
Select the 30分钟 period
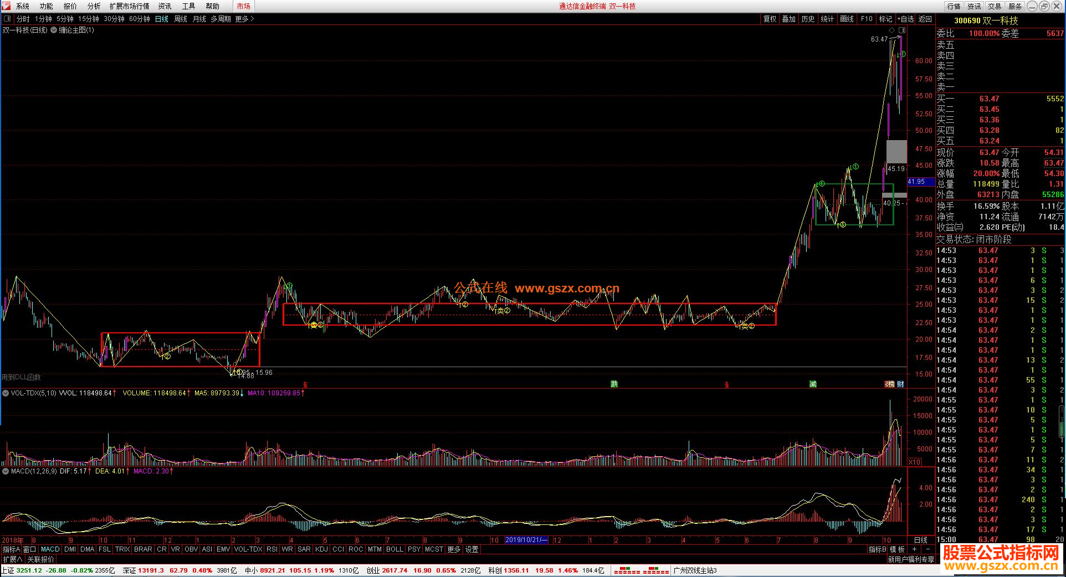[x=114, y=19]
